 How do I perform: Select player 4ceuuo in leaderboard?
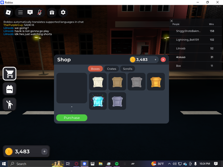click(195, 57)
